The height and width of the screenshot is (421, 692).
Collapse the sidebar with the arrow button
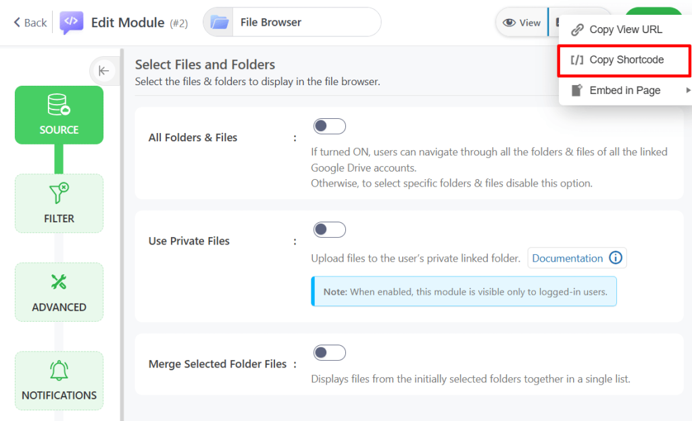coord(103,70)
